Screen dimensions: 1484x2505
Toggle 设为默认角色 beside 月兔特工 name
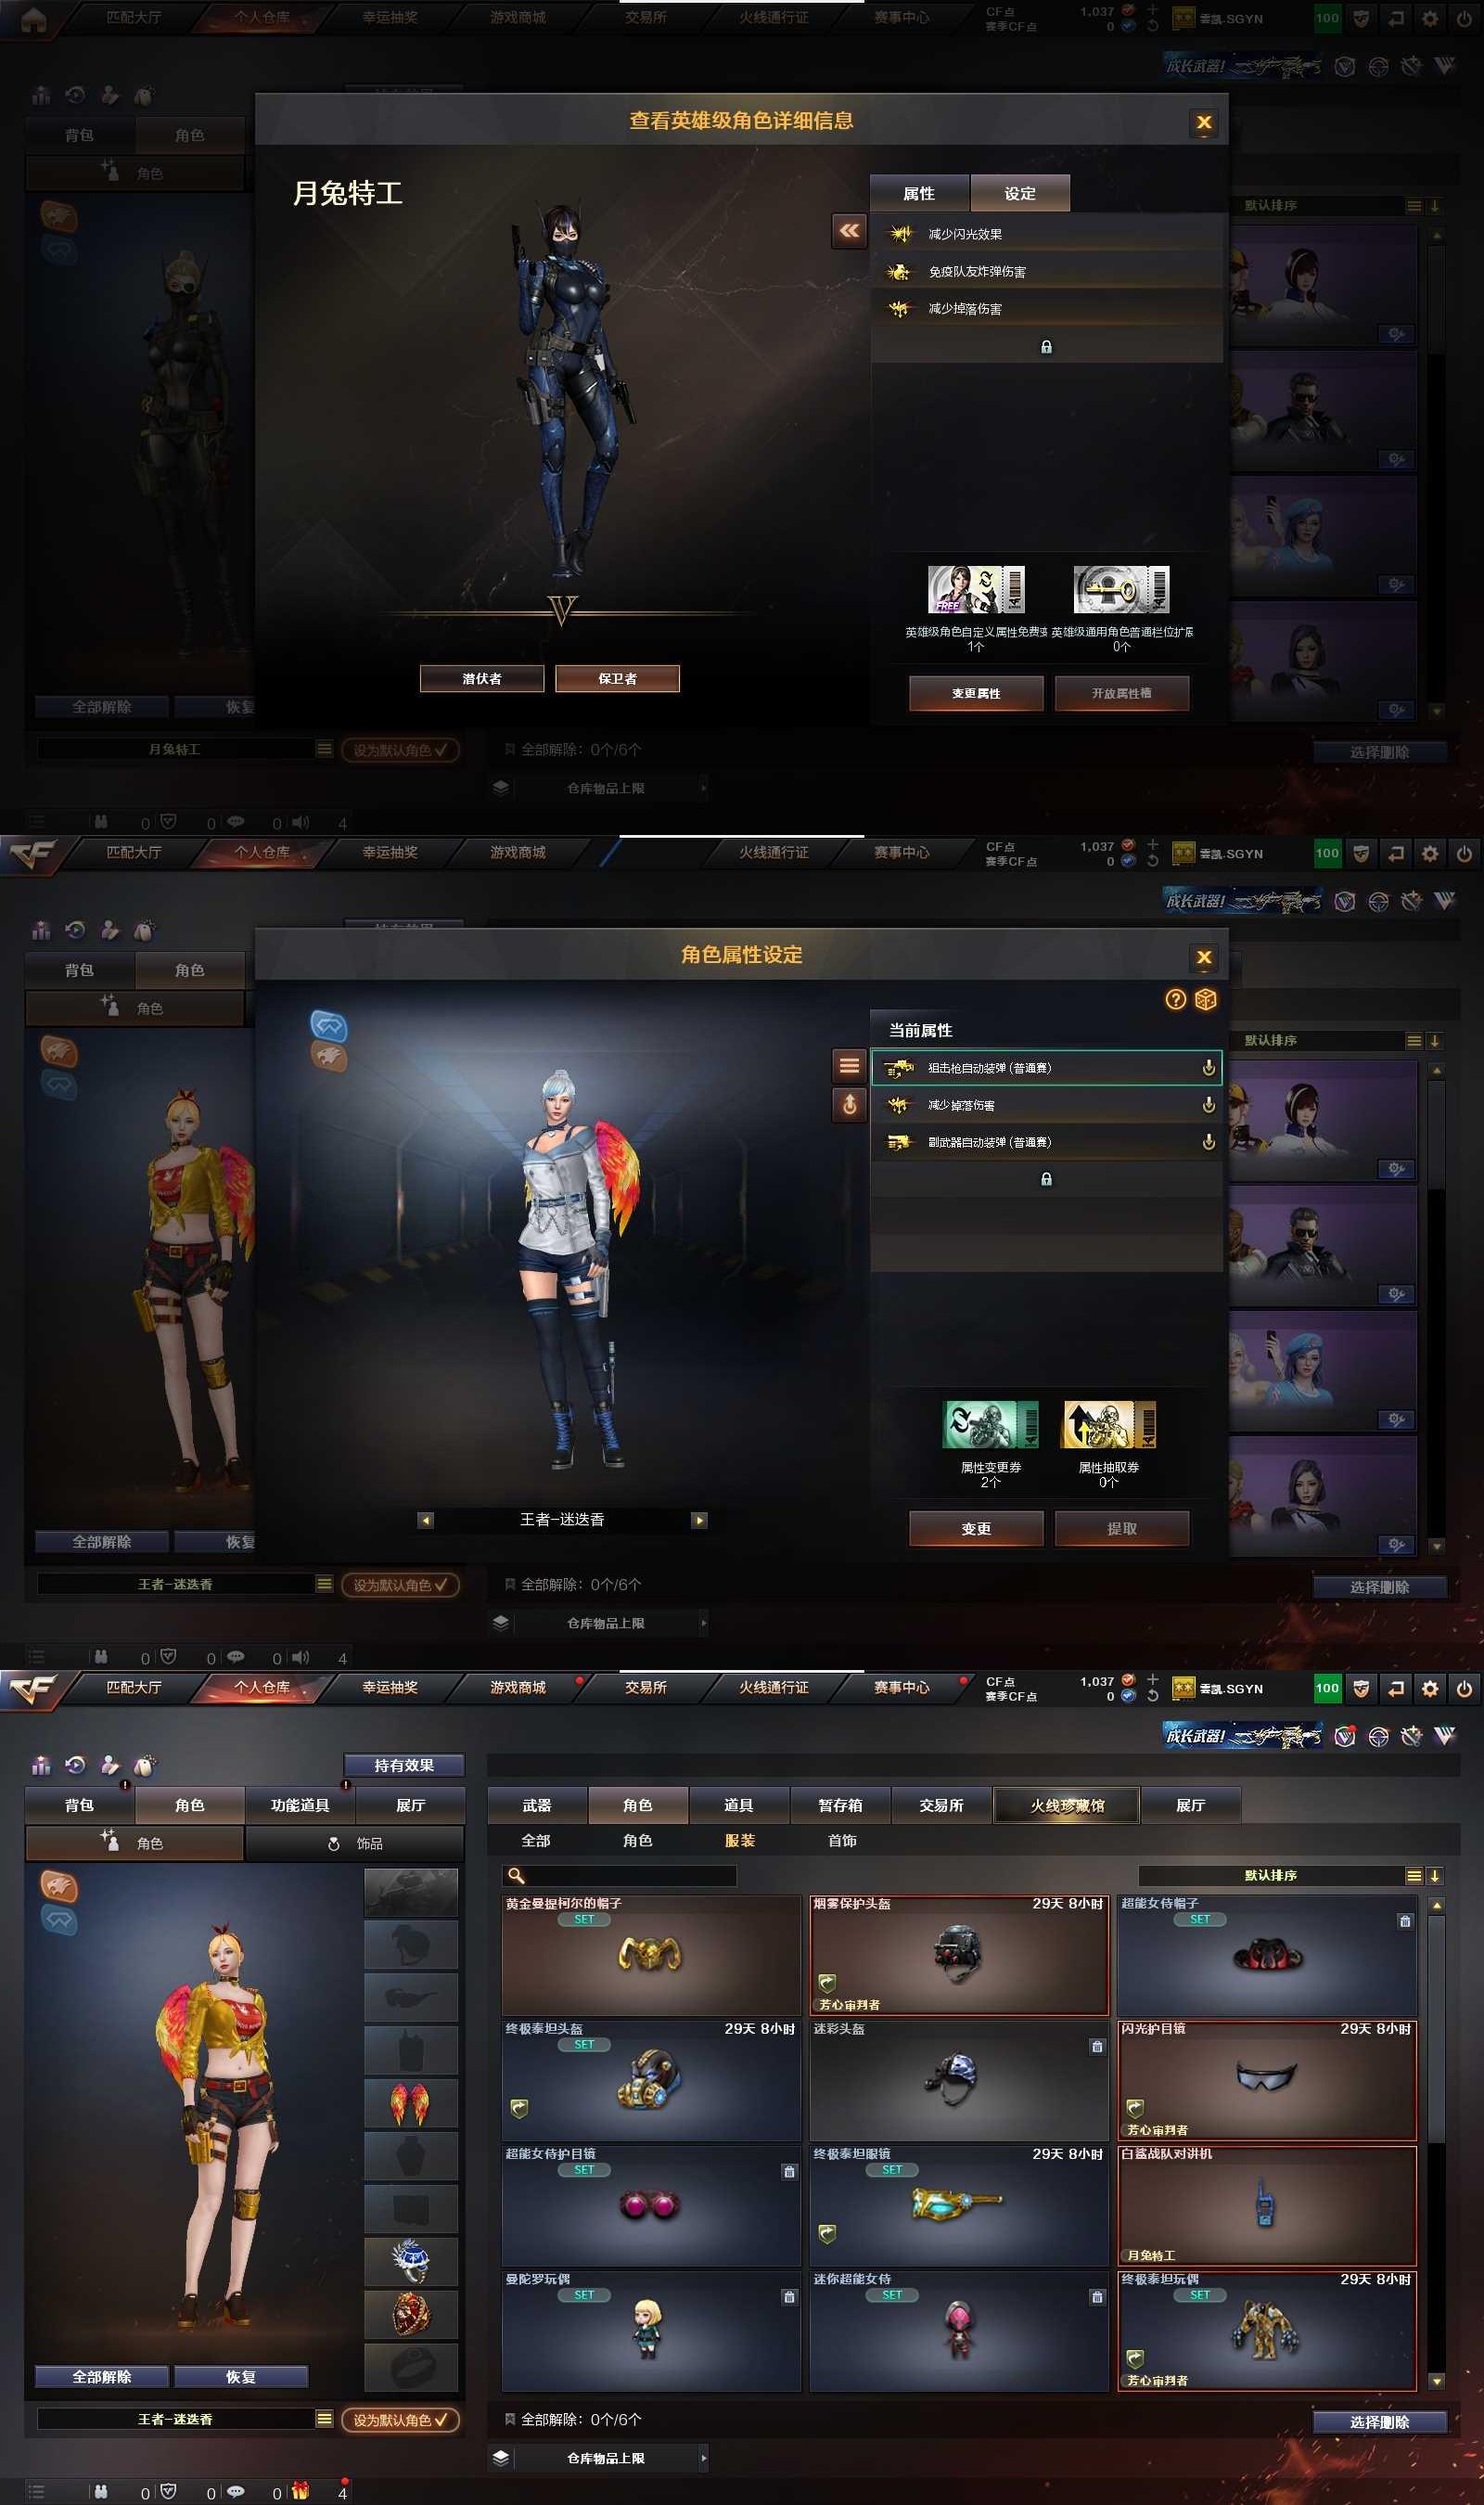pos(400,750)
